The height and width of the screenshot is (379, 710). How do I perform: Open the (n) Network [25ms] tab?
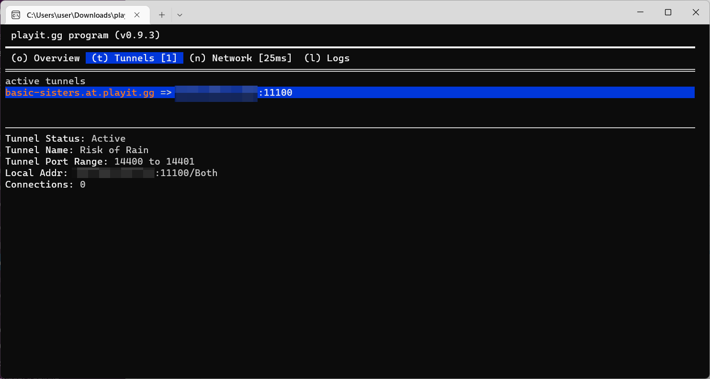(x=240, y=58)
